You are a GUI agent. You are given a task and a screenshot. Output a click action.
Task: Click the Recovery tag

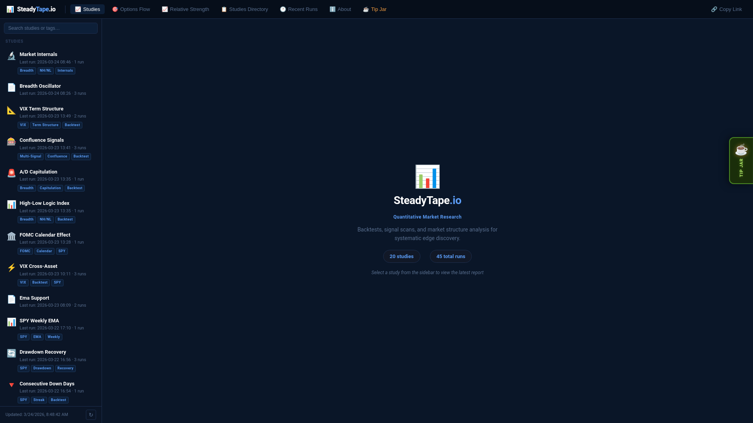pyautogui.click(x=65, y=369)
